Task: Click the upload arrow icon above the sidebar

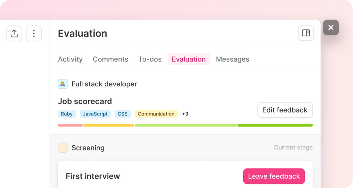Action: [14, 33]
